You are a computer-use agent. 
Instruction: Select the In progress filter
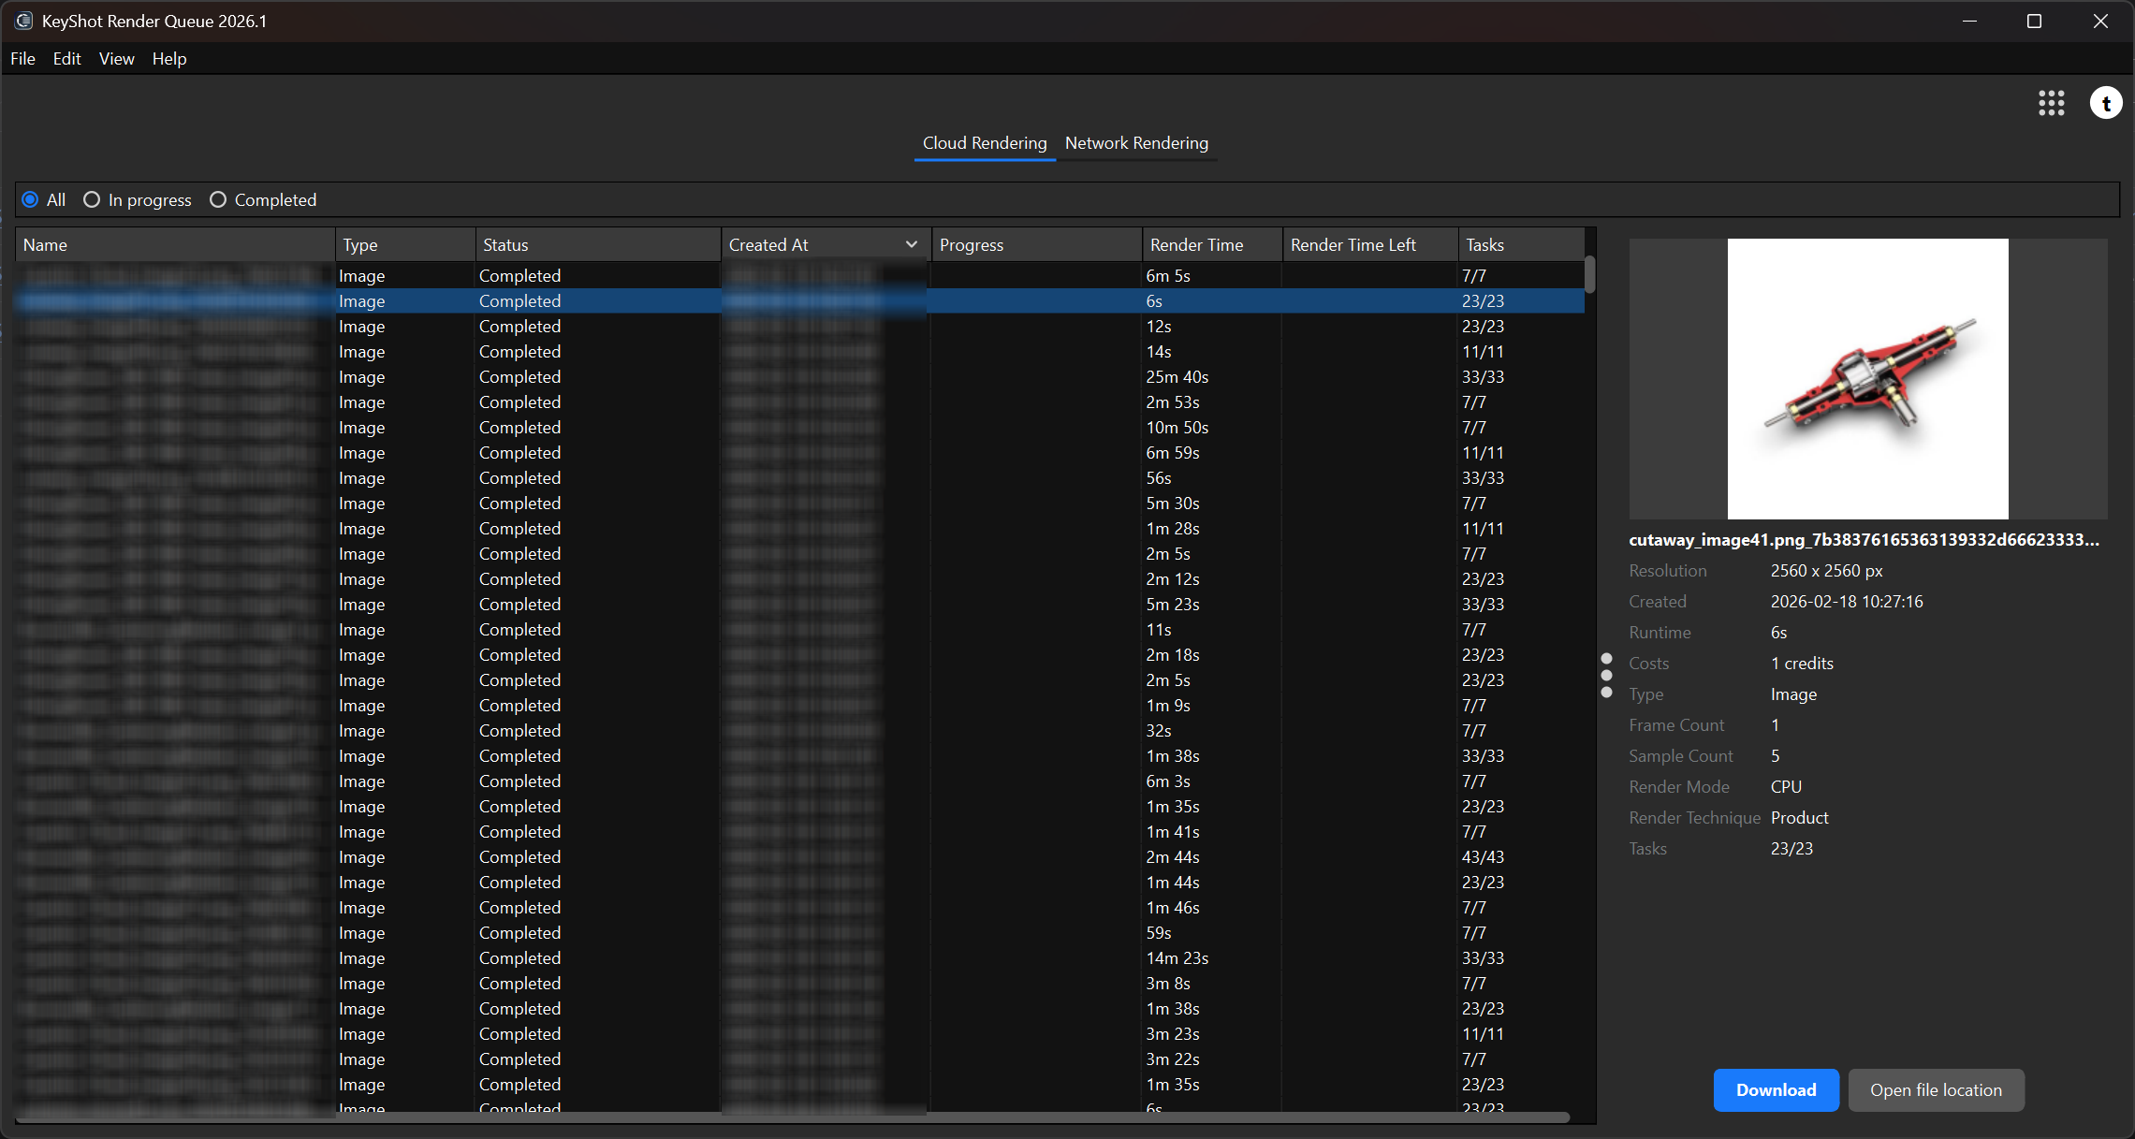coord(92,200)
